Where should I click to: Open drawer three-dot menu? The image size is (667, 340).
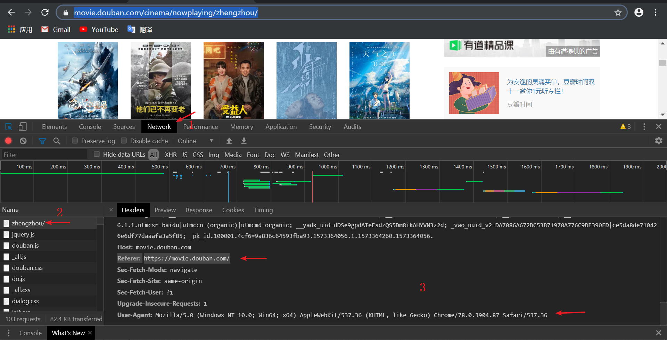pyautogui.click(x=8, y=333)
